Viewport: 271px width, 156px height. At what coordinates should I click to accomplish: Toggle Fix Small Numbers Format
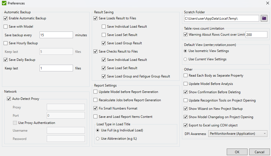click(x=95, y=108)
